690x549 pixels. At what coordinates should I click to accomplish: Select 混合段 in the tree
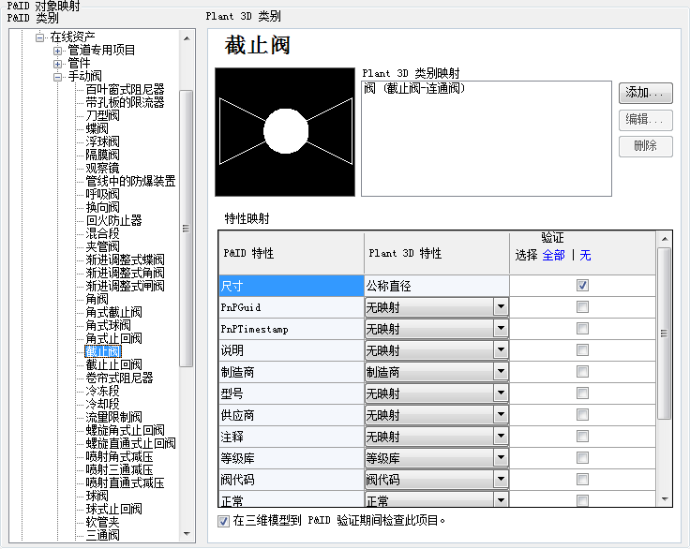pyautogui.click(x=102, y=233)
